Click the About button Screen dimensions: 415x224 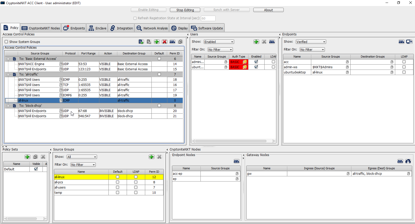coord(268,10)
